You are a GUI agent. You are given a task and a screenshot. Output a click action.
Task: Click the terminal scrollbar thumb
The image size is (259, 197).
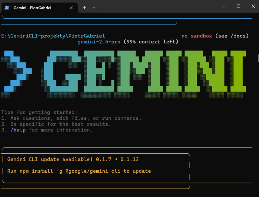click(258, 58)
